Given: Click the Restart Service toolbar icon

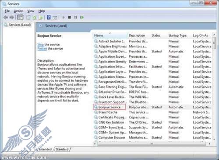Looking at the screenshot, I should click(82, 17).
